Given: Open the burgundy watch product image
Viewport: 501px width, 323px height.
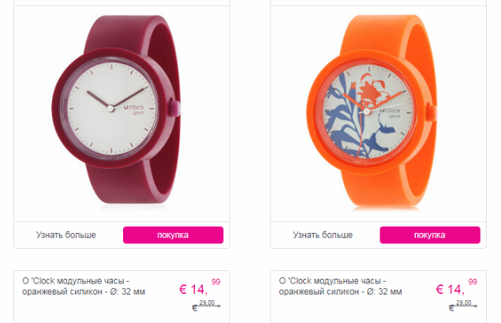Looking at the screenshot, I should (x=116, y=109).
